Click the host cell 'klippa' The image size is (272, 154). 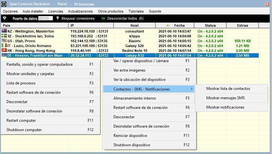click(135, 36)
